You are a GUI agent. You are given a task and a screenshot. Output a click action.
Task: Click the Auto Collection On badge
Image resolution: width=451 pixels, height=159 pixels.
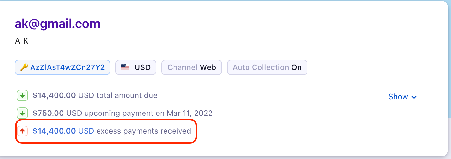(267, 67)
